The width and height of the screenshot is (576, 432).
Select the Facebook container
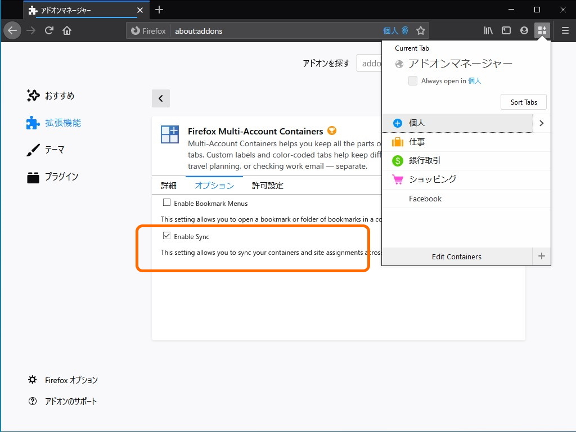point(466,199)
